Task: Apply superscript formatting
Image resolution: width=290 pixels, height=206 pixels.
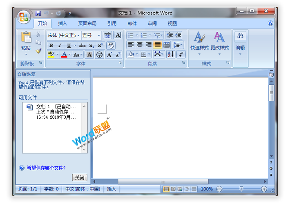Action: point(100,46)
